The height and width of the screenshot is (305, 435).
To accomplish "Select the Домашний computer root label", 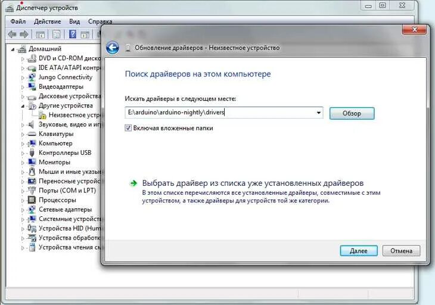I will [45, 49].
